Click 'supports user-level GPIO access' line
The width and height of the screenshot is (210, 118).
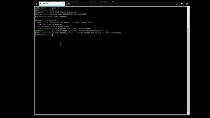(x=64, y=29)
